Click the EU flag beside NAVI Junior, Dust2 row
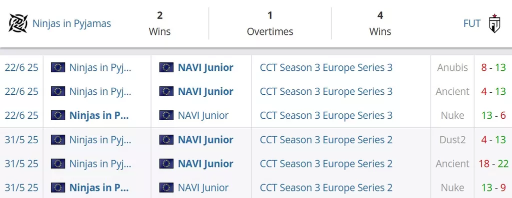Screen dimensions: 512x198 [x=166, y=140]
